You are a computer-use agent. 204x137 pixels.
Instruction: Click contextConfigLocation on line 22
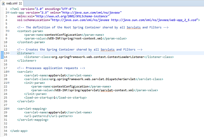pyautogui.click(x=70, y=86)
